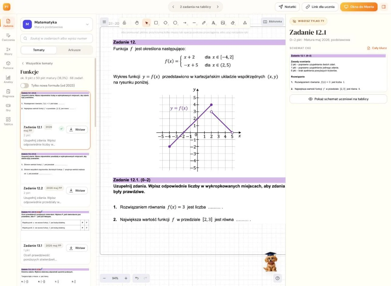Open Okno do Meeta

pyautogui.click(x=359, y=7)
